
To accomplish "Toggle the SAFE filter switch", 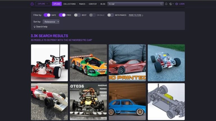I will point(47,15).
